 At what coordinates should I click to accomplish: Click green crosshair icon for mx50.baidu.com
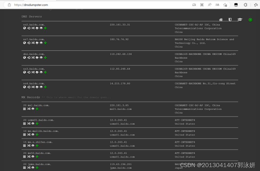click(x=37, y=156)
